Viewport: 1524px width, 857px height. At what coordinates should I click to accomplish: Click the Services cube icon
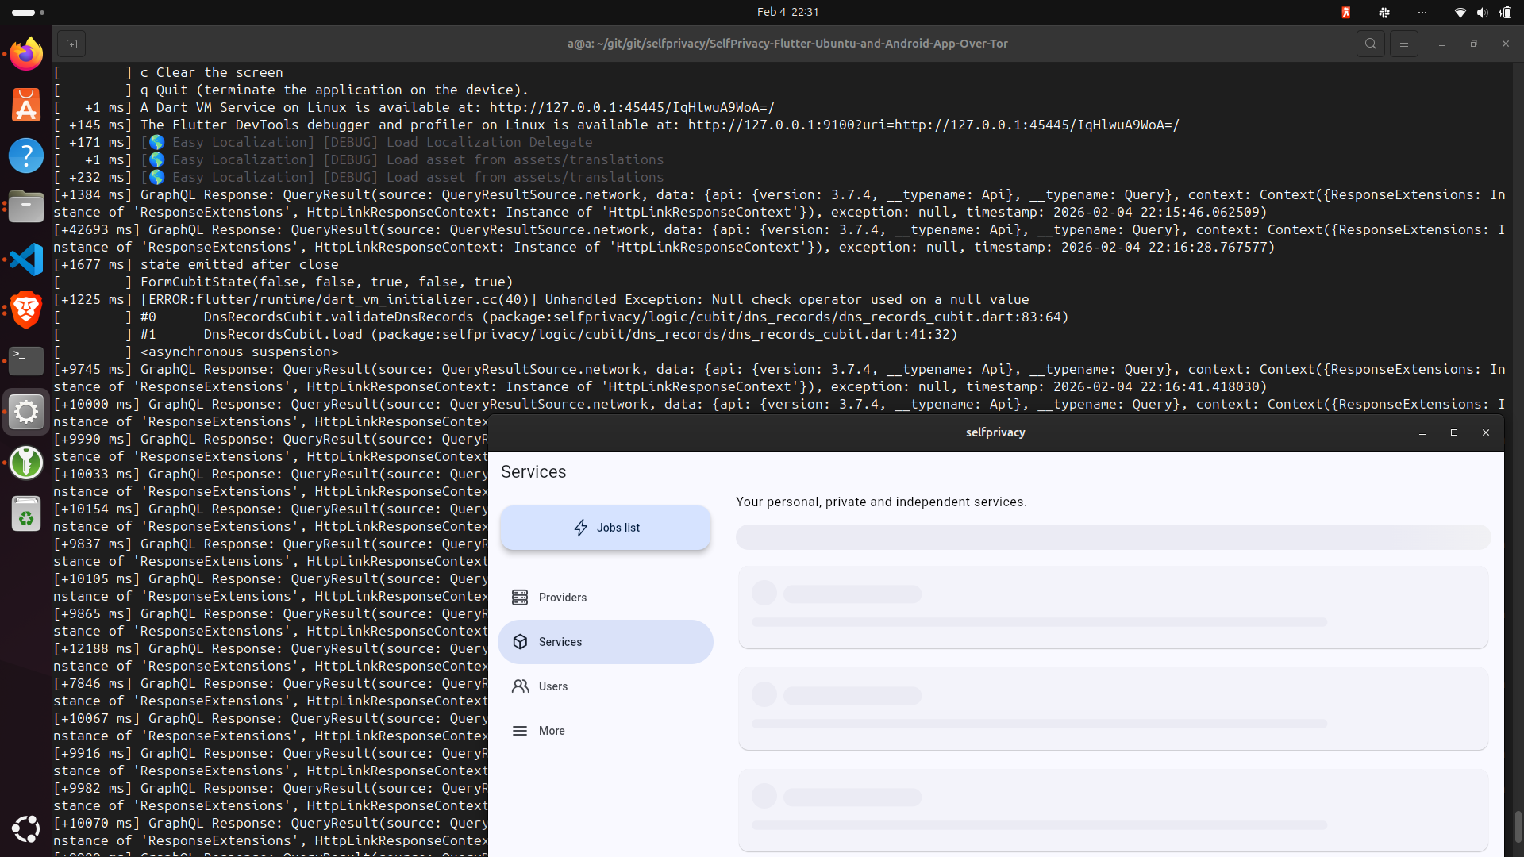tap(520, 642)
